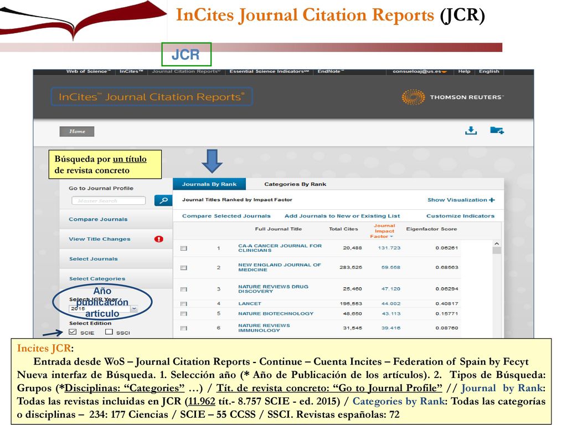The height and width of the screenshot is (425, 567).
Task: Open Journal Citation Reports top menu item
Action: (x=186, y=71)
